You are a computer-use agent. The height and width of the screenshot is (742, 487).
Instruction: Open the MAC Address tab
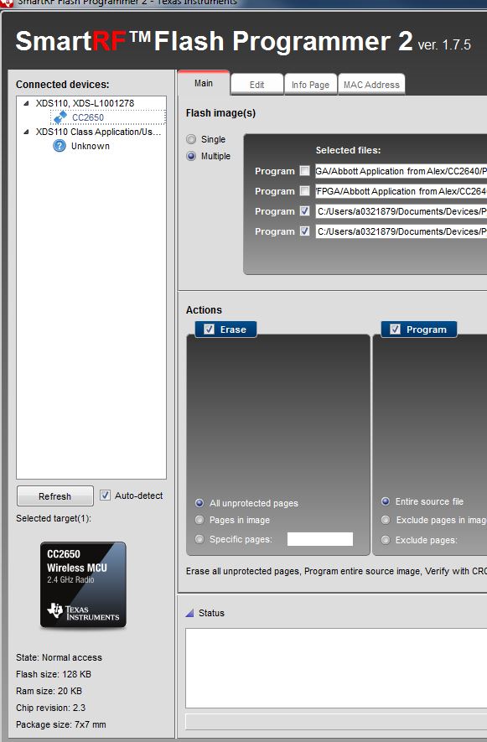pyautogui.click(x=371, y=85)
